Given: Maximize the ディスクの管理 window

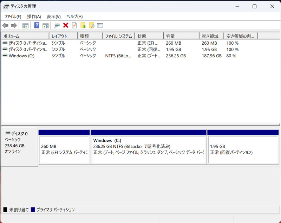Looking at the screenshot, I should click(254, 6).
